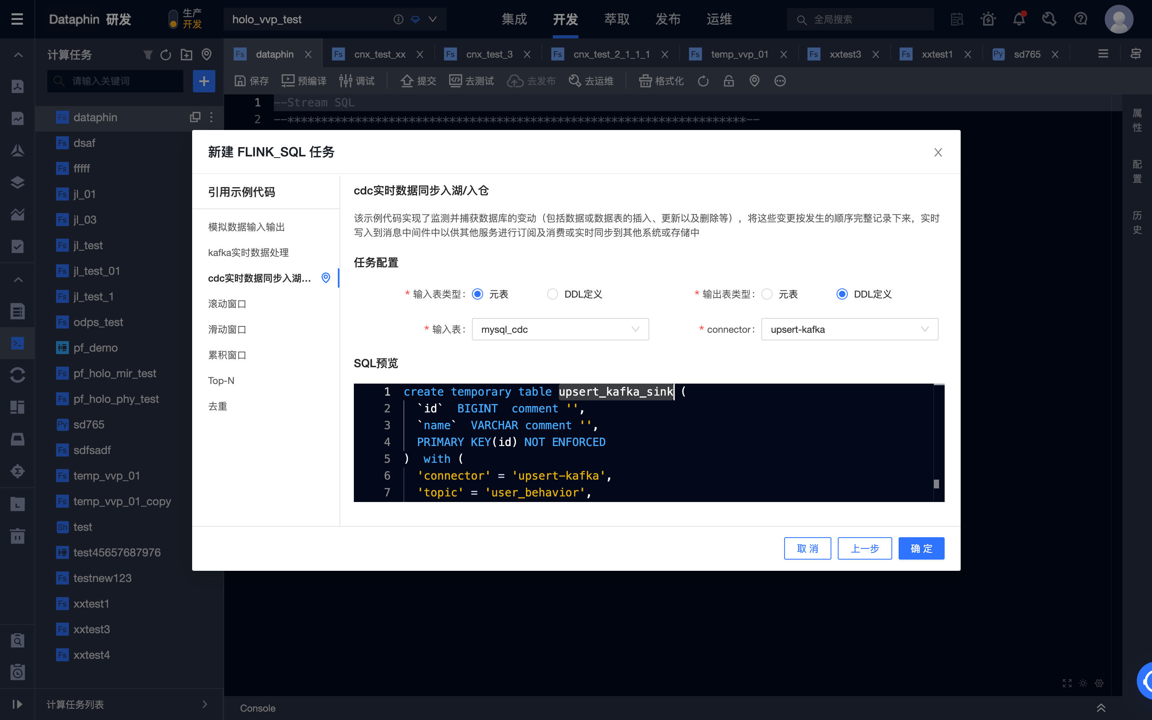Refresh the 计算任务 list
This screenshot has height=720, width=1152.
click(166, 55)
